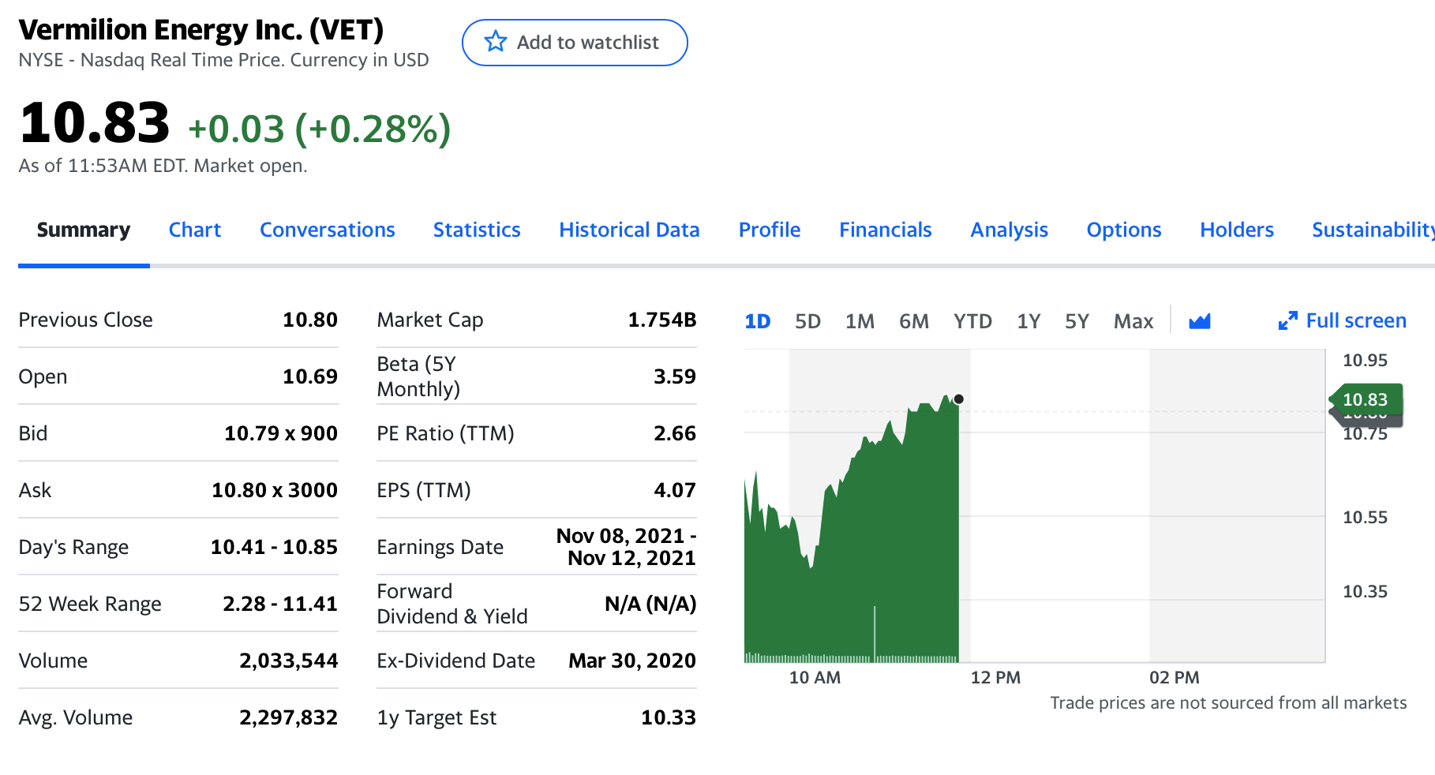Screen dimensions: 1435x775
Task: Click the star icon in Add to watchlist
Action: (495, 42)
